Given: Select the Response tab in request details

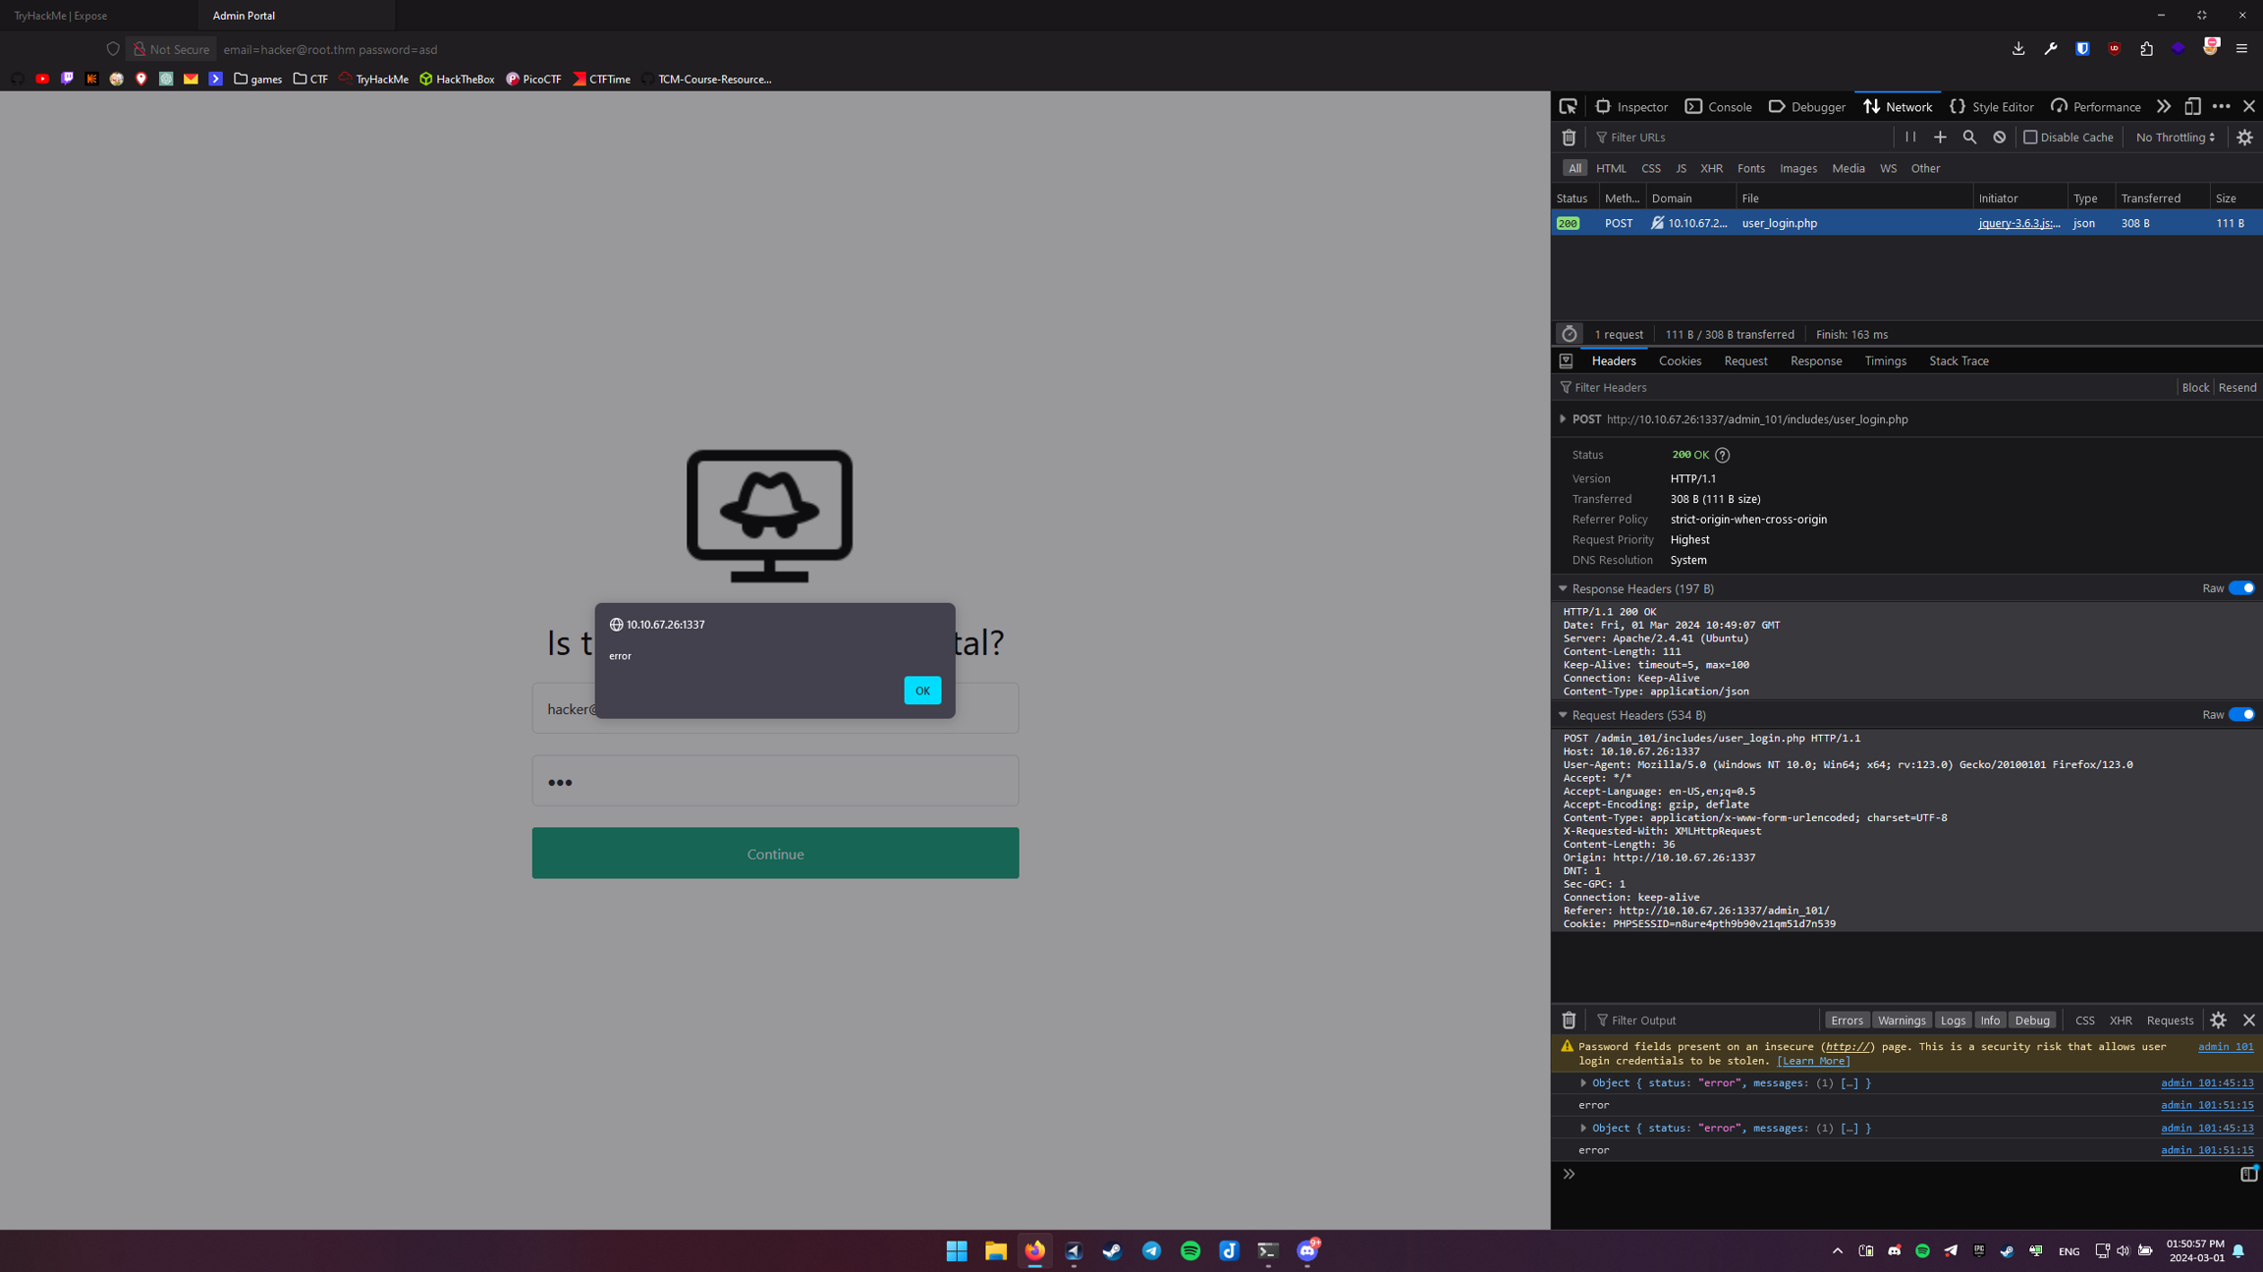Looking at the screenshot, I should coord(1814,360).
